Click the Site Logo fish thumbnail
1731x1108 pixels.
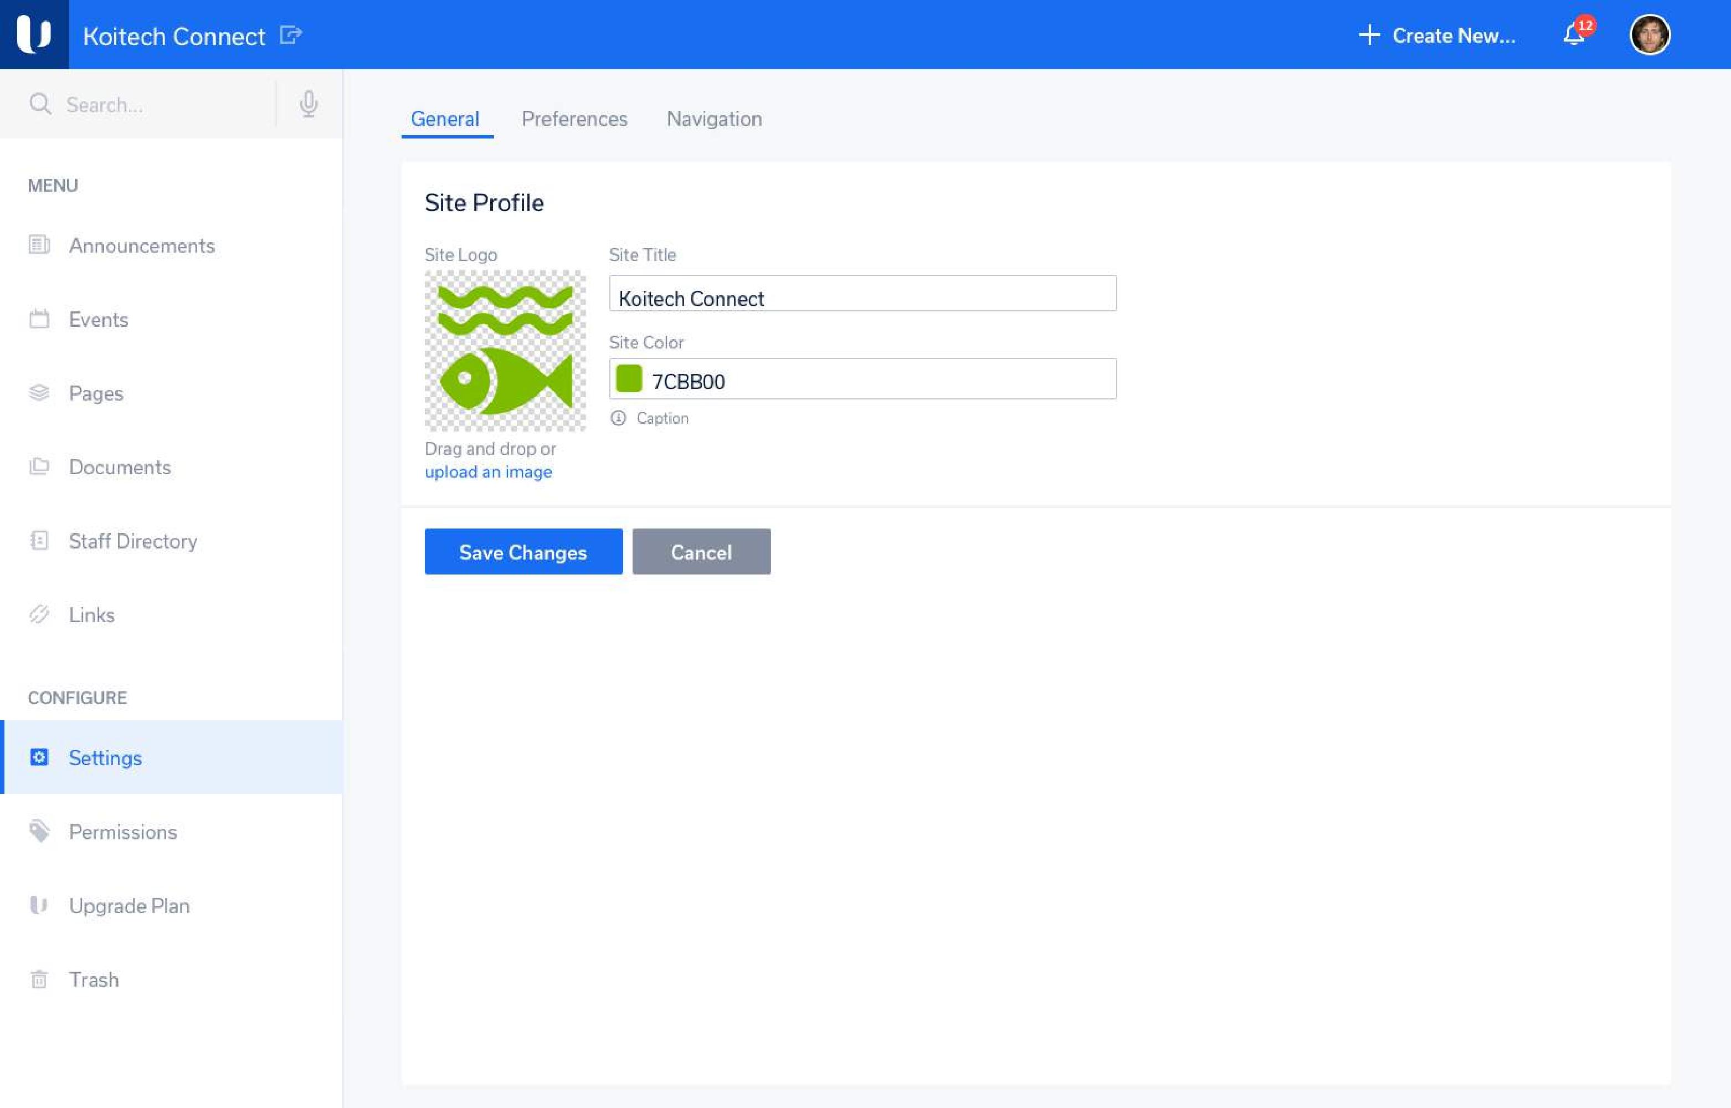(505, 350)
